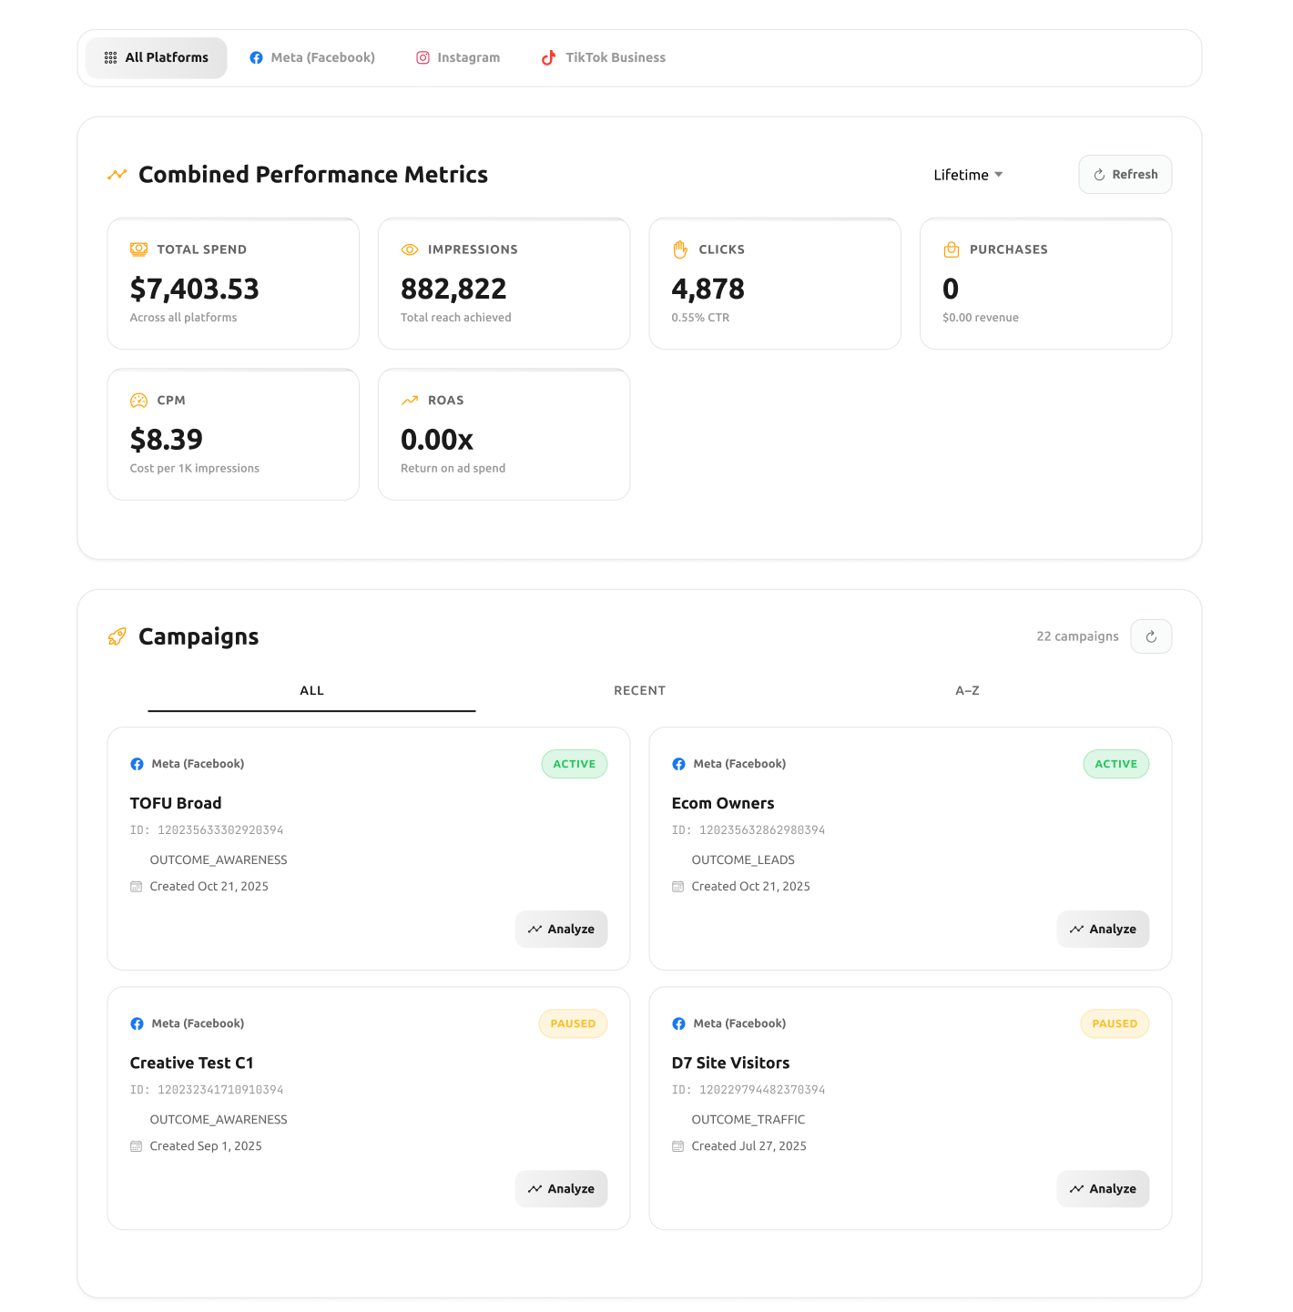Toggle the PAUSED badge on D7 Site Visitors
The height and width of the screenshot is (1312, 1293).
[1115, 1023]
